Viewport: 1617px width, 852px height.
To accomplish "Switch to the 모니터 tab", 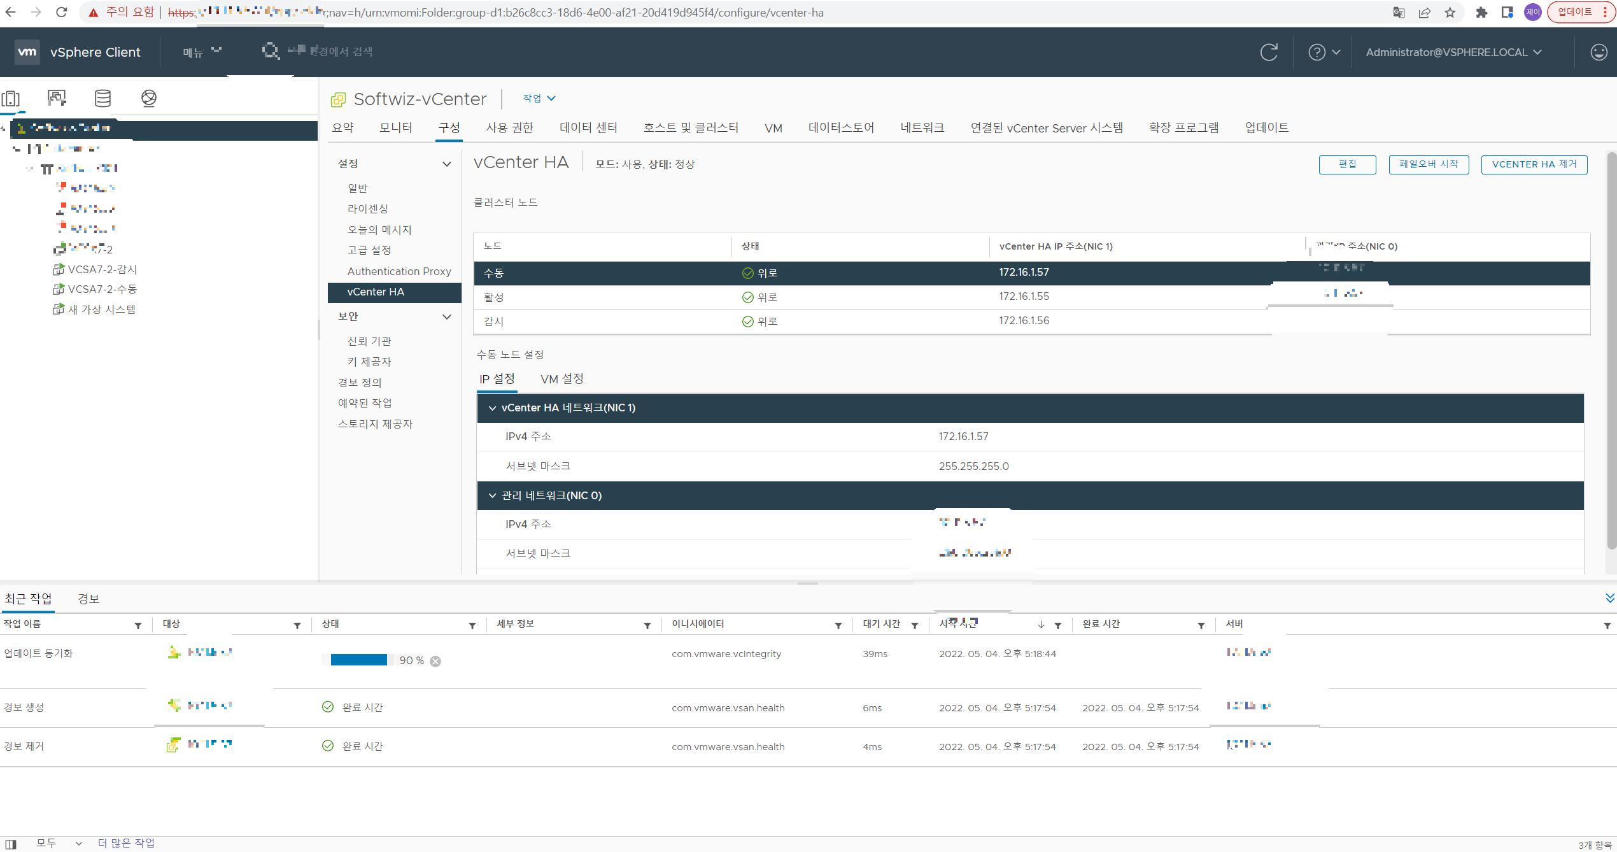I will tap(396, 128).
